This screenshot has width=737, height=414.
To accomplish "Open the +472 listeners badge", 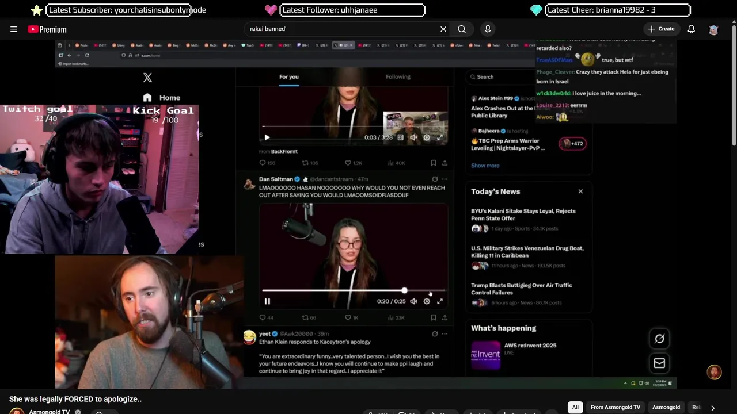I will [572, 144].
